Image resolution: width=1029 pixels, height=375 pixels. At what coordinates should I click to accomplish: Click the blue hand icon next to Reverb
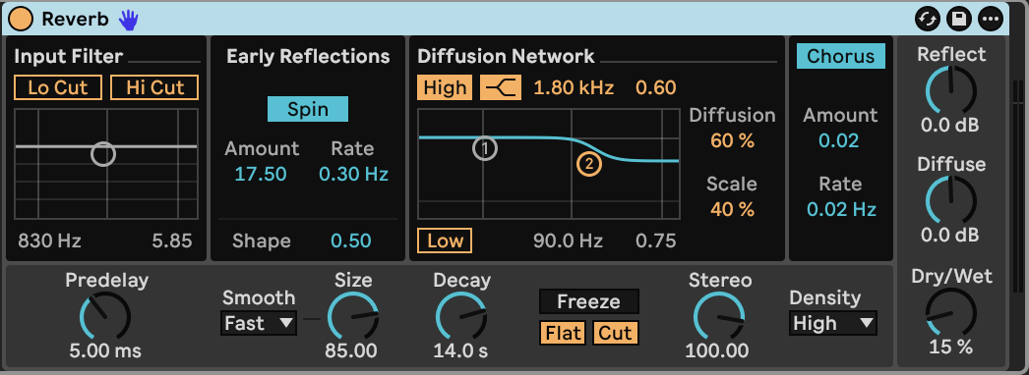(129, 20)
